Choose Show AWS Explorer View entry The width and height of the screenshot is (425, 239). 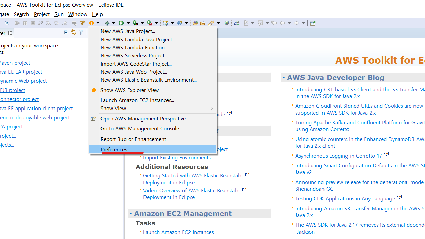pyautogui.click(x=153, y=90)
